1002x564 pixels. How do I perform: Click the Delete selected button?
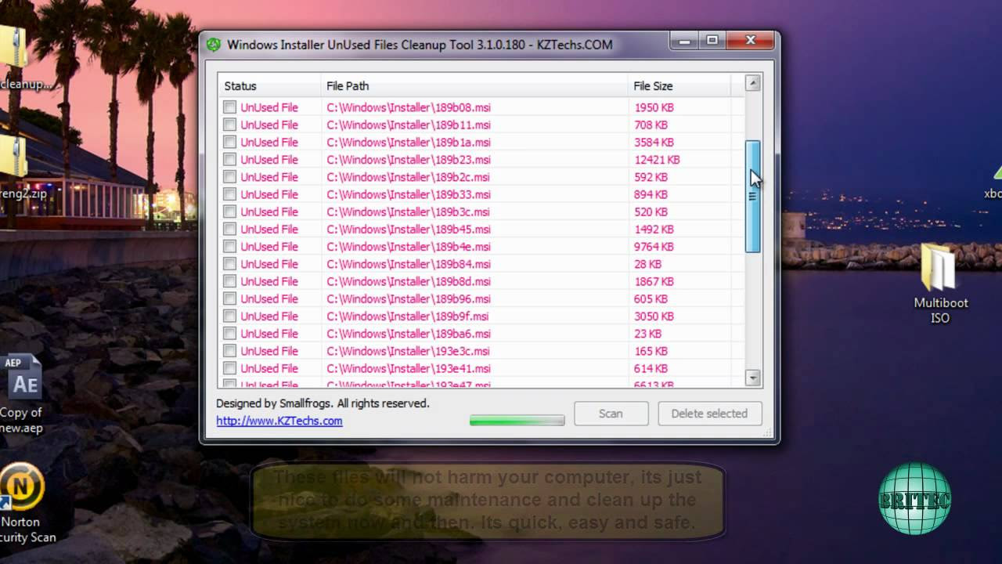tap(709, 414)
